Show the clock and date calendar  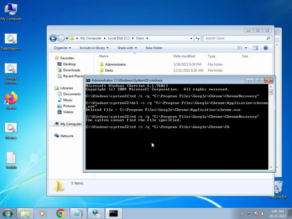point(277,214)
